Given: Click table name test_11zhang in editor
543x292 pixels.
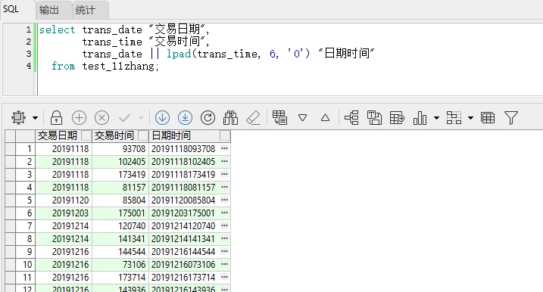Looking at the screenshot, I should click(x=118, y=66).
